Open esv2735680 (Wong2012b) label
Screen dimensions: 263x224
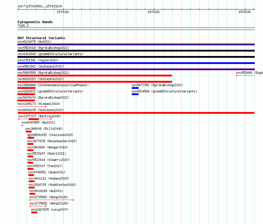click(49, 197)
